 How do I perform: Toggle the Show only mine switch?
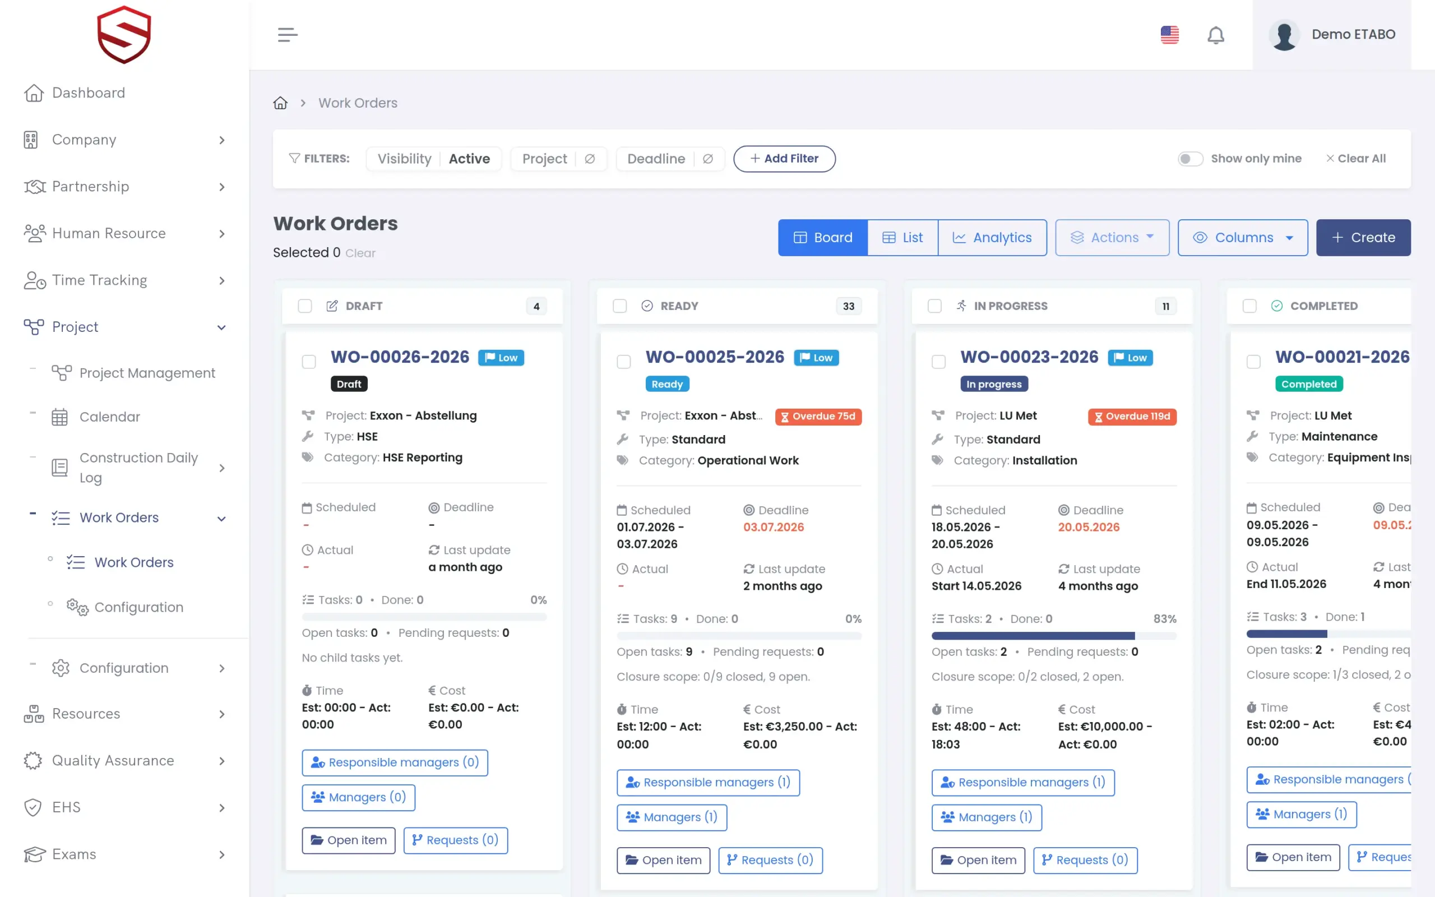pos(1189,159)
